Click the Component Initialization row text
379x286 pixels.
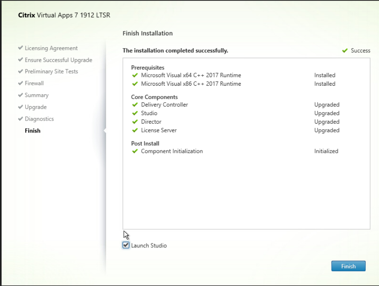(x=172, y=151)
